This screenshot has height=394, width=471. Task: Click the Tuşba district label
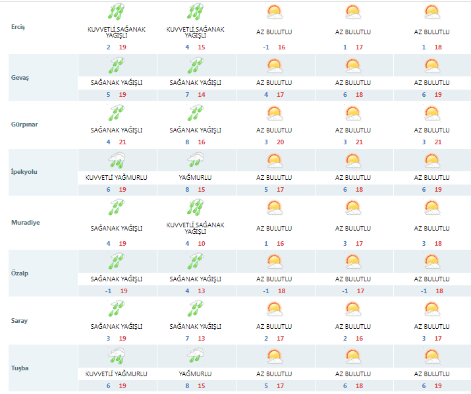click(21, 369)
